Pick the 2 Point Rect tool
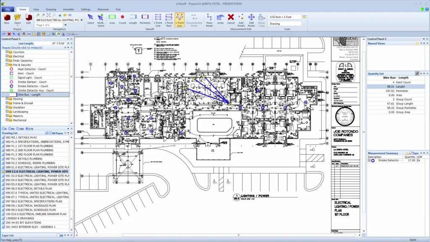Screen dimensions: 430x242 [169, 20]
